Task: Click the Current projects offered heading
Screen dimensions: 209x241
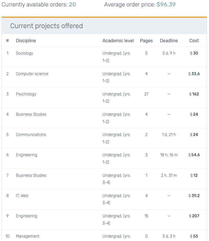Action: point(47,26)
